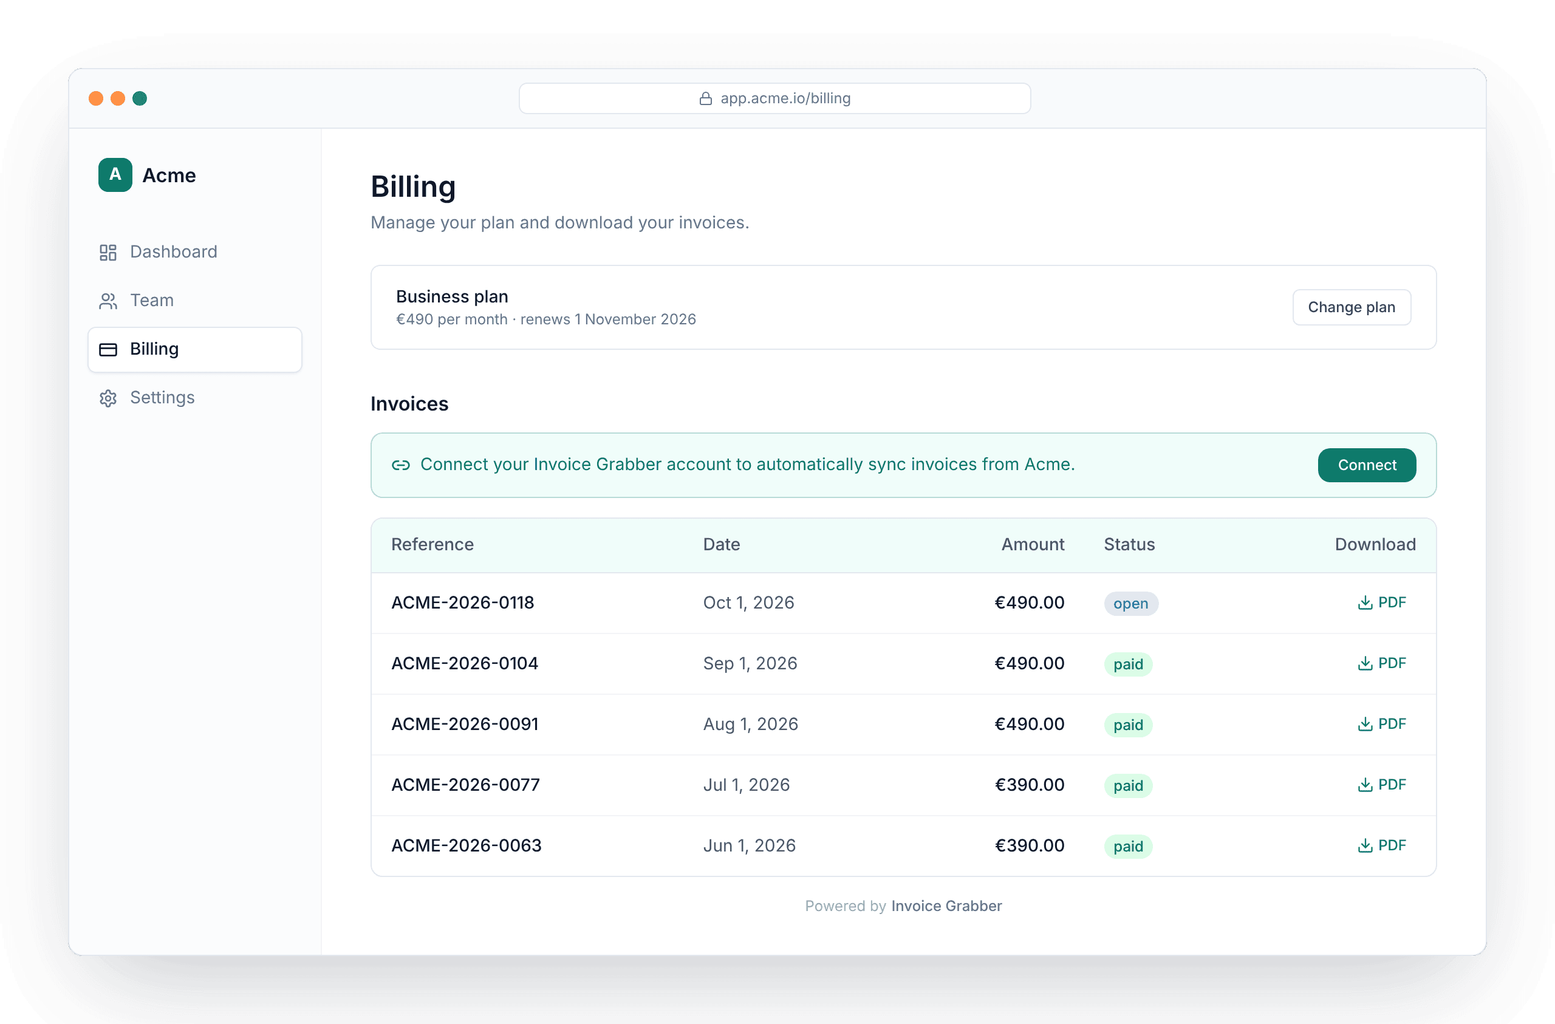1555x1024 pixels.
Task: Open the Dashboard page from sidebar
Action: point(195,252)
